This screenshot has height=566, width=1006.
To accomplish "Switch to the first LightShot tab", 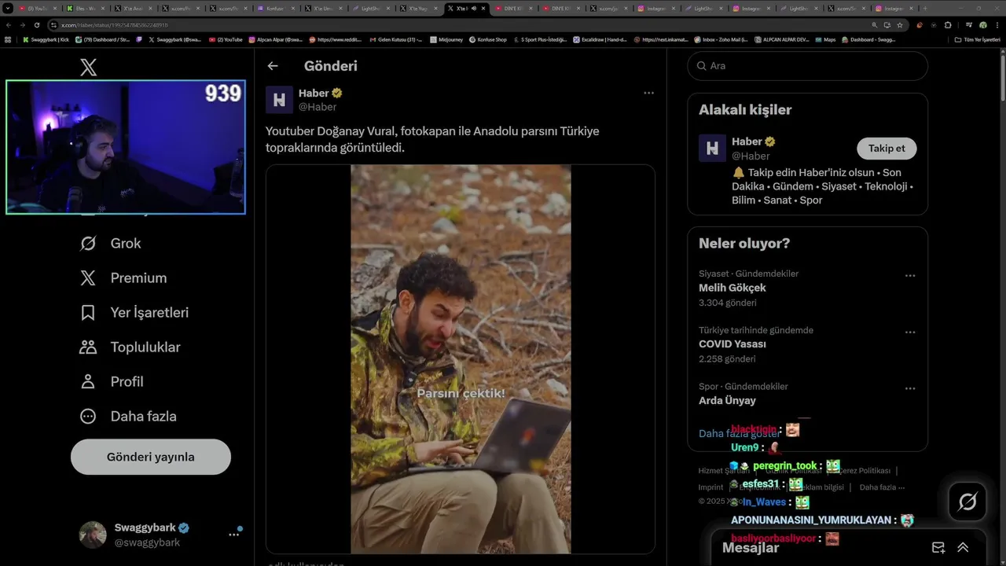I will tap(373, 8).
